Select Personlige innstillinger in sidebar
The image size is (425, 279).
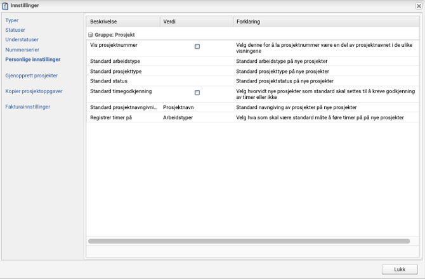pyautogui.click(x=33, y=59)
